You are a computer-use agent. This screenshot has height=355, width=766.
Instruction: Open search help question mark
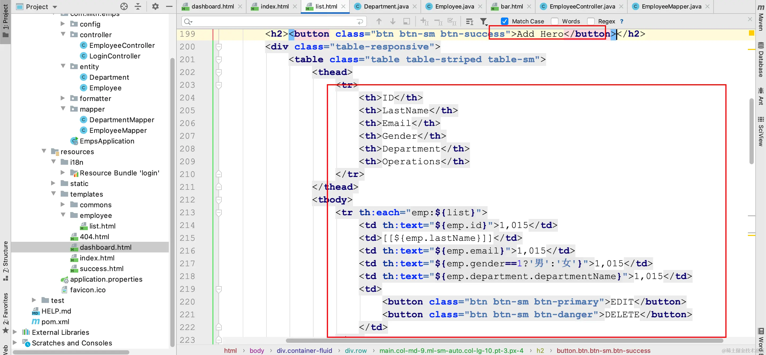(621, 21)
